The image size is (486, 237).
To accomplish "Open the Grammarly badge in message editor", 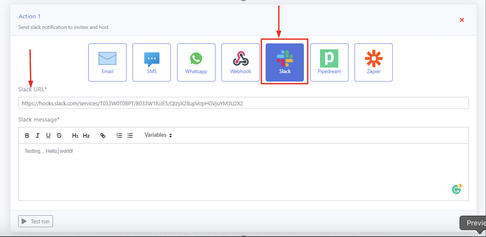I will 457,189.
